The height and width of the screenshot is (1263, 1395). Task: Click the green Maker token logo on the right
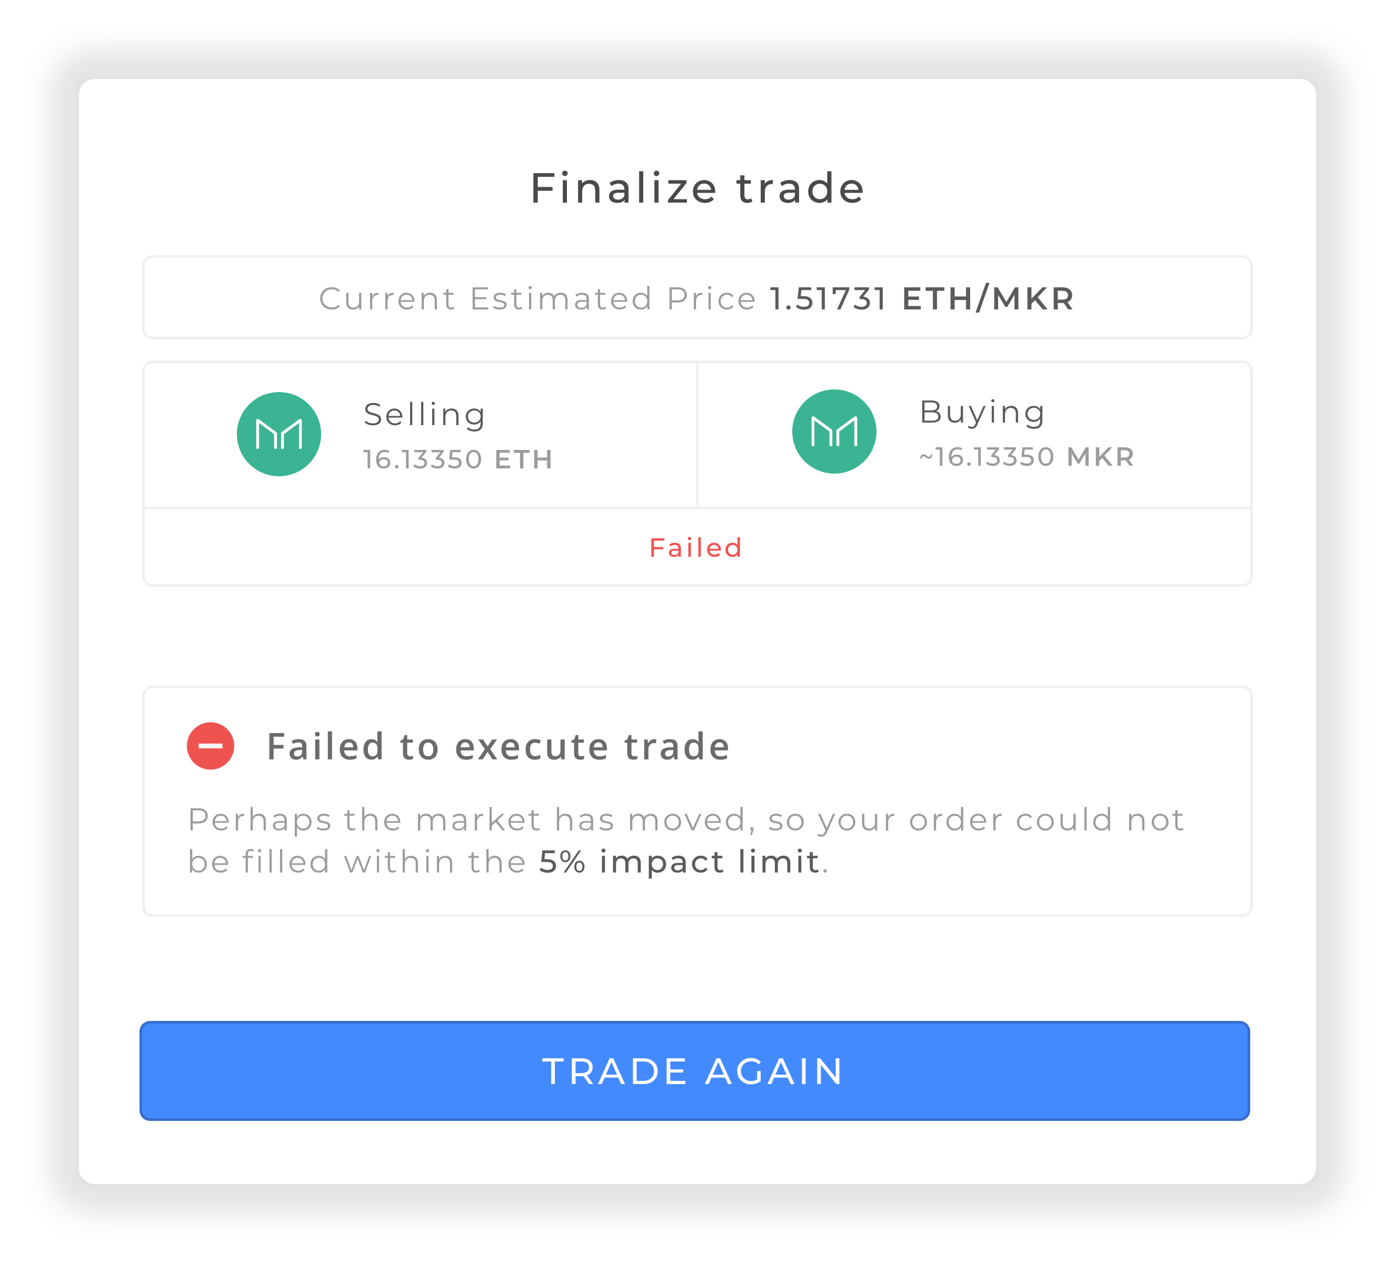click(x=835, y=430)
